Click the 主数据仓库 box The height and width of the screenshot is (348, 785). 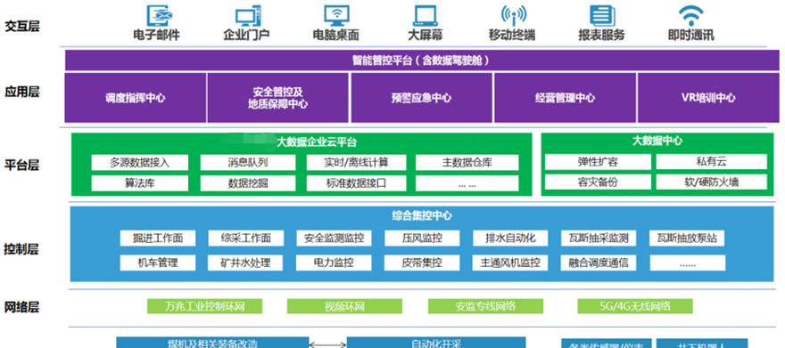click(467, 162)
